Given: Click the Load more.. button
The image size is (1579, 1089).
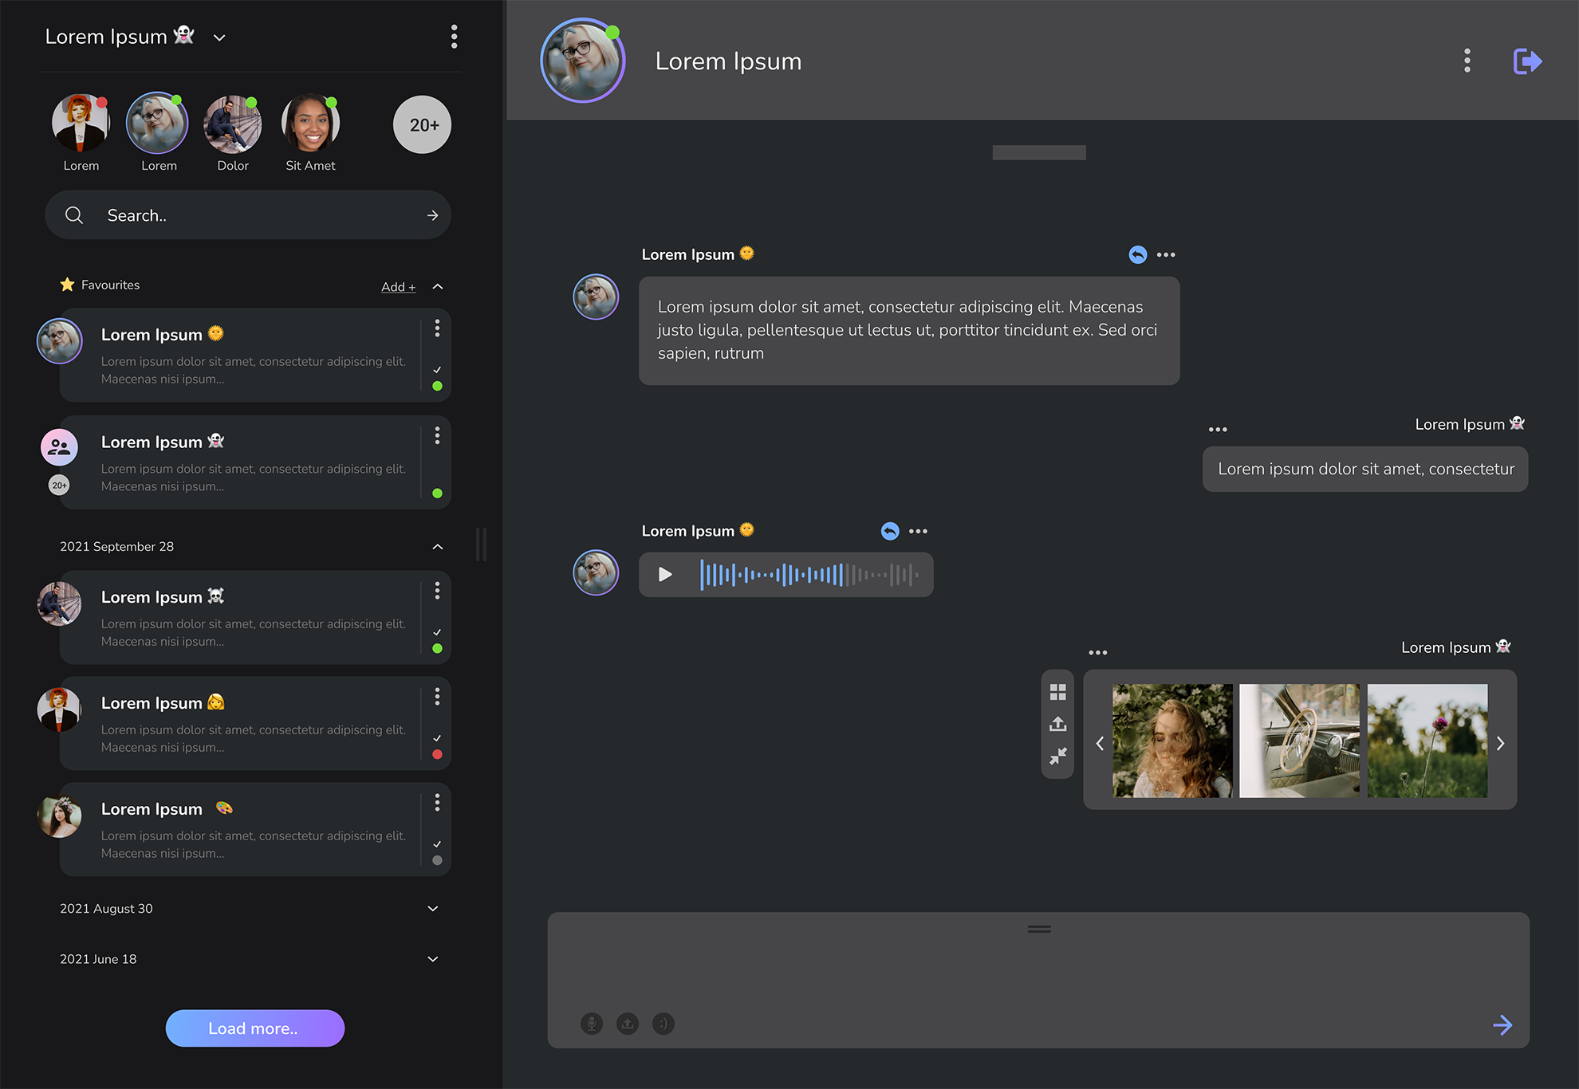Looking at the screenshot, I should coord(255,1028).
